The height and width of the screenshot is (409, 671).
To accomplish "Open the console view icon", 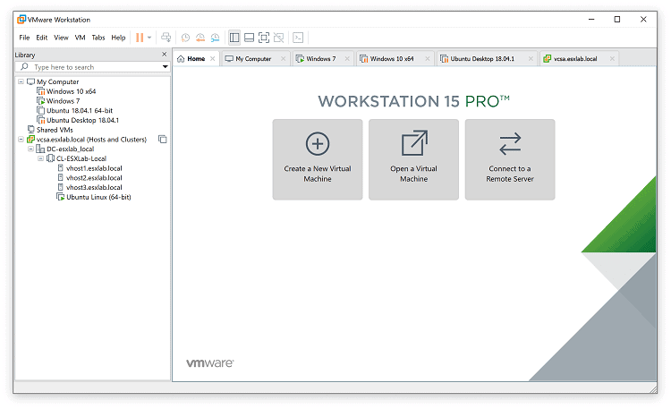I will pos(298,38).
